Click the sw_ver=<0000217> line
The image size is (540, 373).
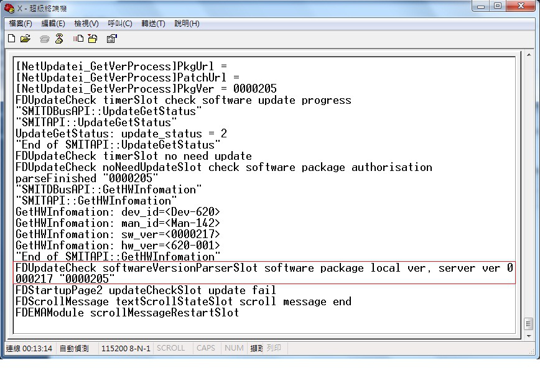tap(118, 234)
